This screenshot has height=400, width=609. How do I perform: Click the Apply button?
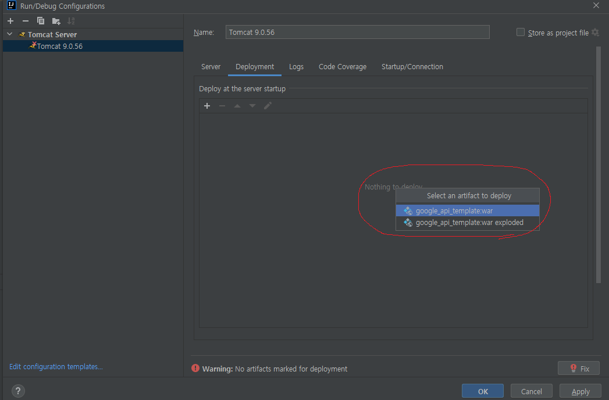(x=580, y=391)
